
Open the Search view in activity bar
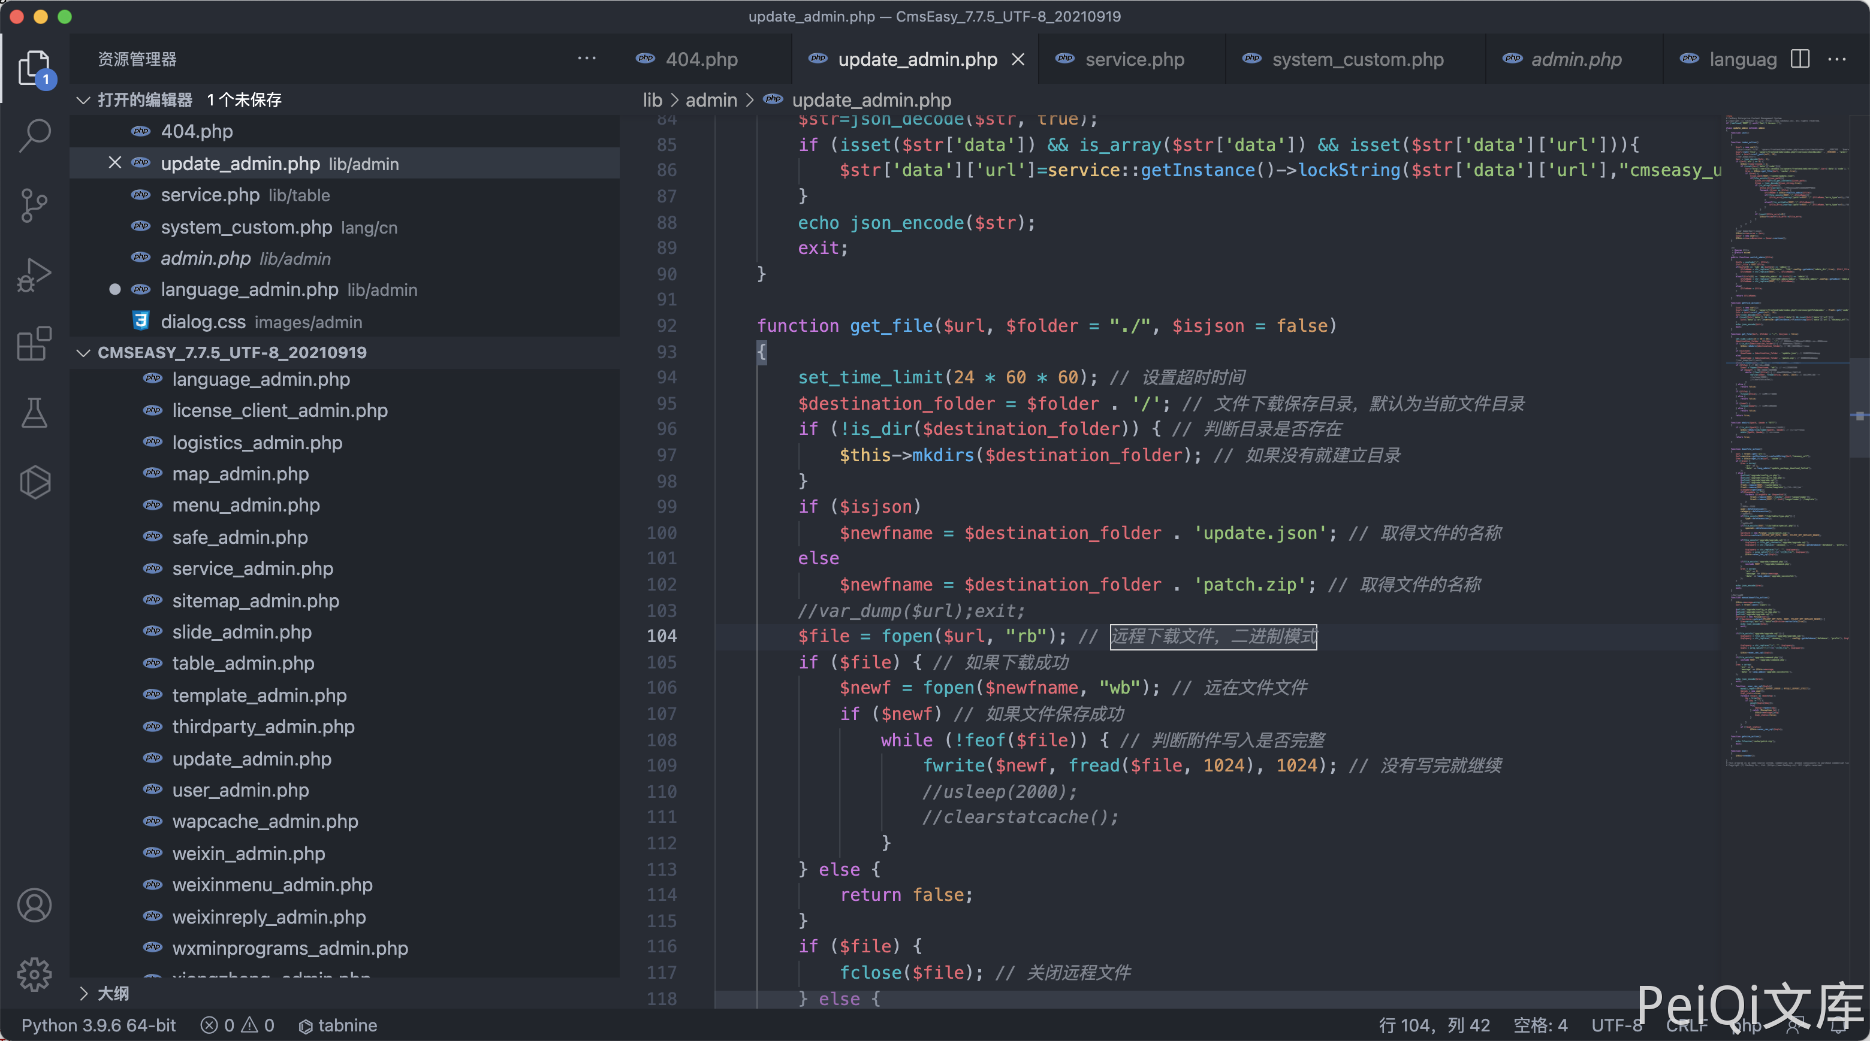(x=34, y=135)
